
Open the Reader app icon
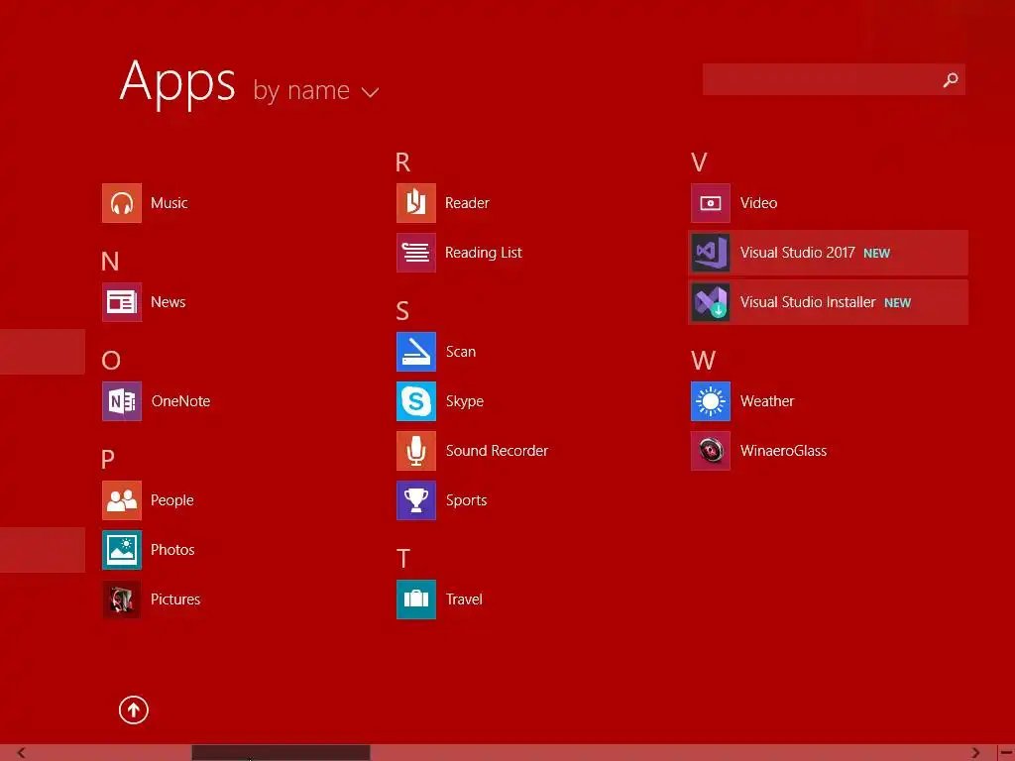pos(416,203)
